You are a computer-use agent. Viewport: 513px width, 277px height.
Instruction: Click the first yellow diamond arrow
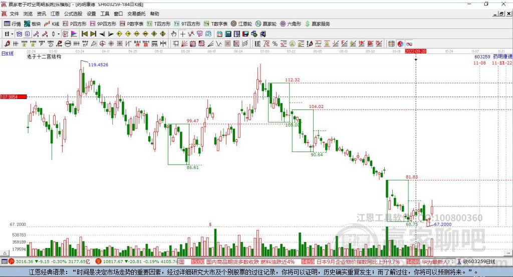pyautogui.click(x=119, y=34)
